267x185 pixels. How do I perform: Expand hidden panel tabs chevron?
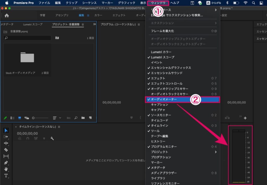pos(94,24)
